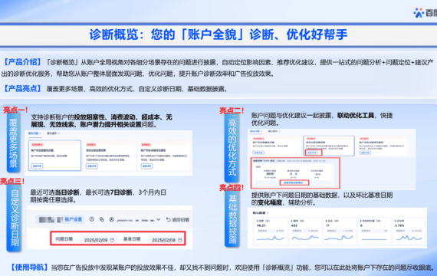This screenshot has height=276, width=437.
Task: Select the 2025/02/09 问题日期 date field
Action: (x=99, y=240)
